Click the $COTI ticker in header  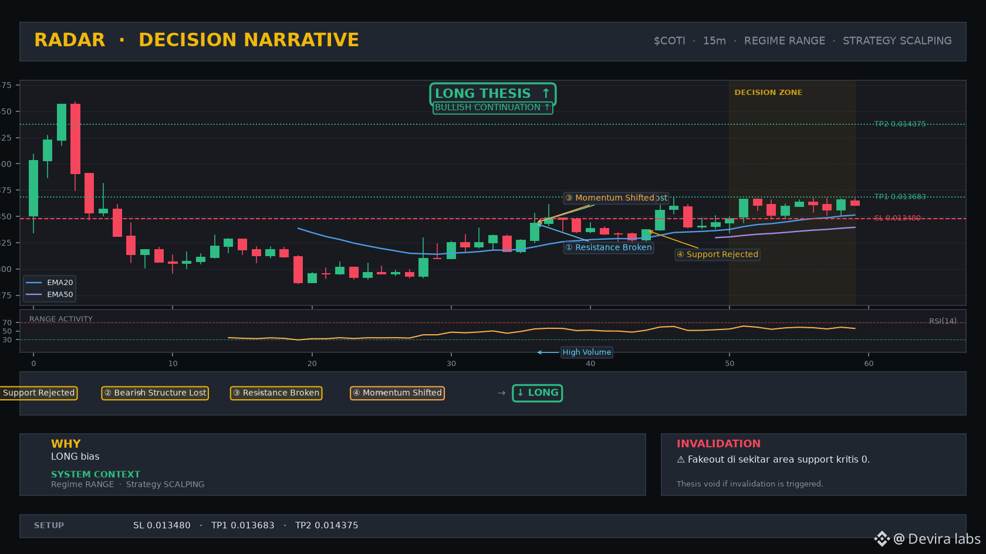tap(670, 41)
